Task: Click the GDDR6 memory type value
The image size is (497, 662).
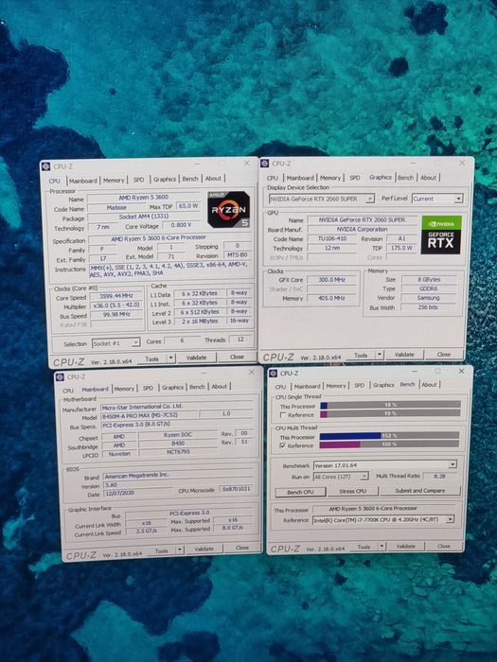Action: [429, 288]
